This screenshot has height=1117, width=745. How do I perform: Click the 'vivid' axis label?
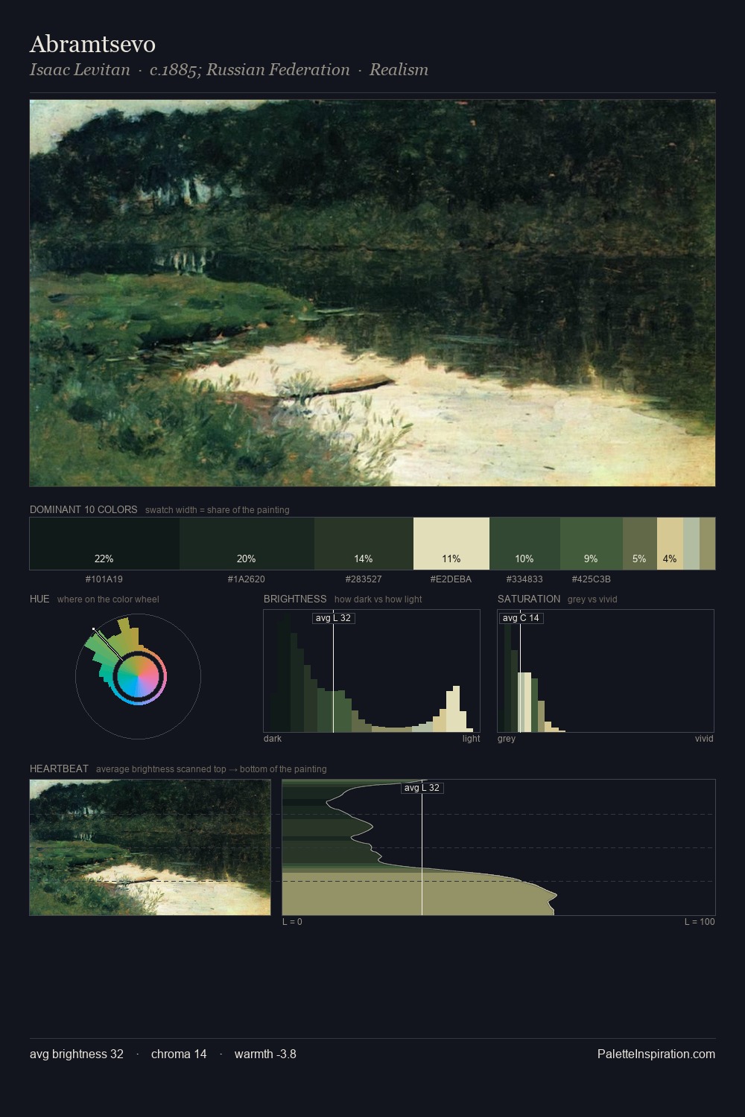[704, 739]
